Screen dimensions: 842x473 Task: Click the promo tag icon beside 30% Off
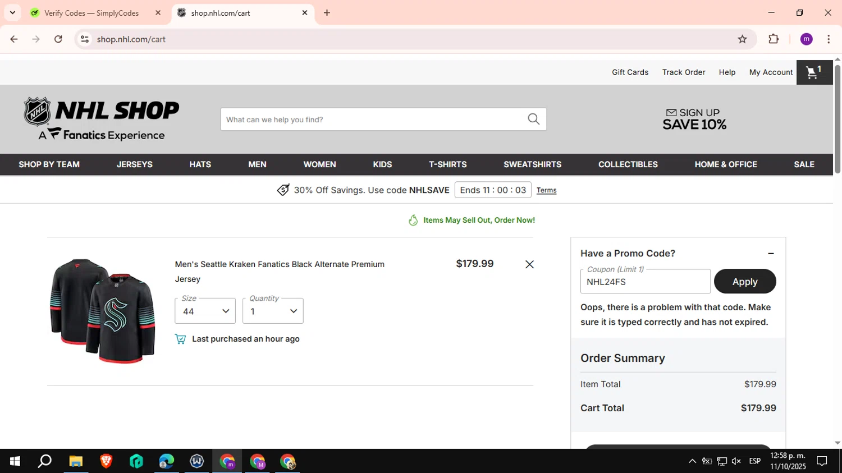[283, 190]
